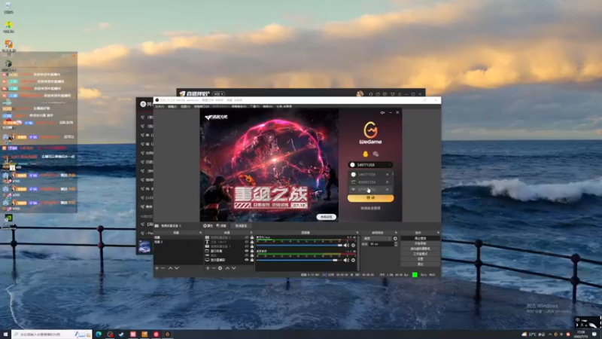Toggle visibility of 窗口采集 source
602x339 pixels.
tap(247, 251)
